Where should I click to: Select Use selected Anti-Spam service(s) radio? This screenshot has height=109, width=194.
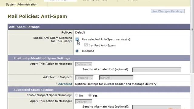pyautogui.click(x=77, y=39)
